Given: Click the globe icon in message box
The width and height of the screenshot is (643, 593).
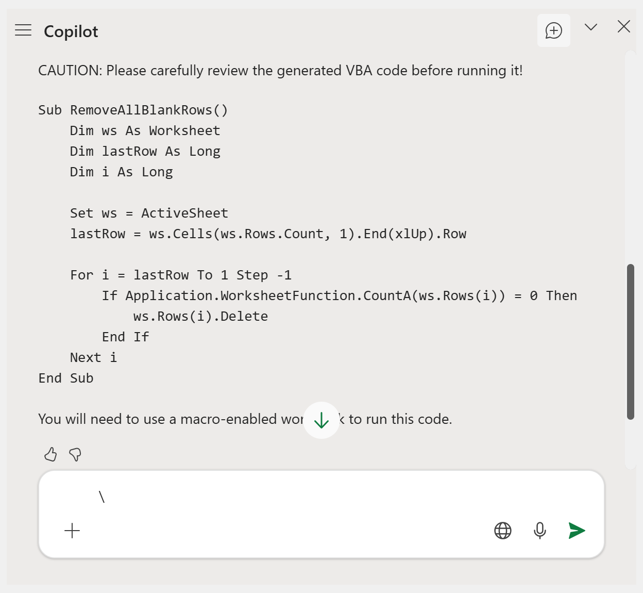Looking at the screenshot, I should (x=503, y=531).
